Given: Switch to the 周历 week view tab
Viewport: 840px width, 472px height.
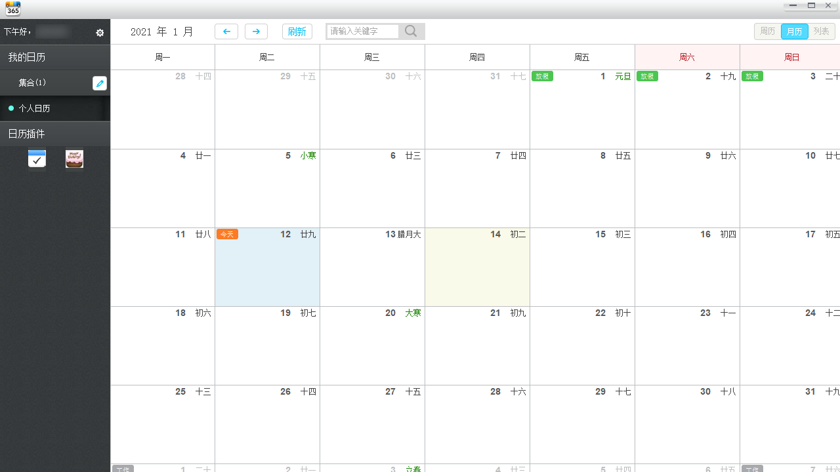Looking at the screenshot, I should click(x=768, y=31).
